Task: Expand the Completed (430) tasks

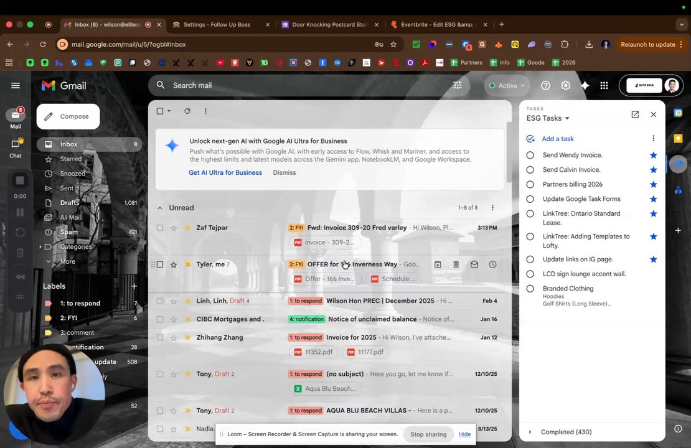Action: (x=530, y=432)
